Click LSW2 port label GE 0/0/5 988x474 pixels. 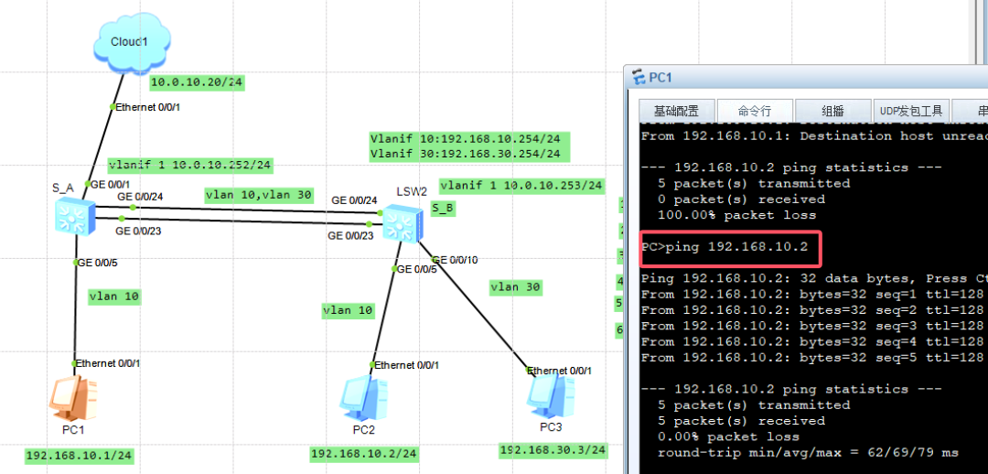coord(417,269)
